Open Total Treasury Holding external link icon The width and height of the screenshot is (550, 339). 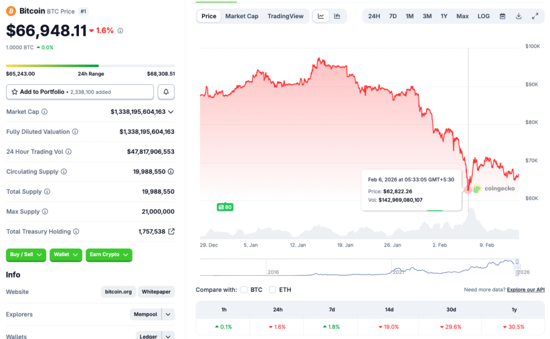coord(171,232)
